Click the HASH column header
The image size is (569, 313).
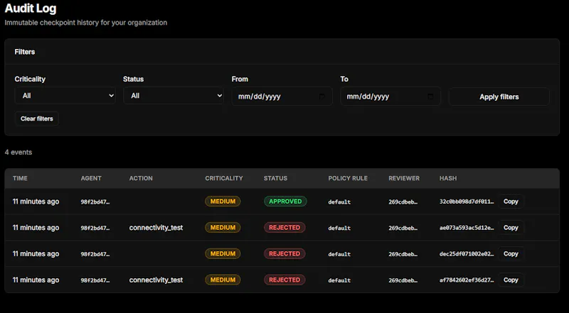(448, 178)
